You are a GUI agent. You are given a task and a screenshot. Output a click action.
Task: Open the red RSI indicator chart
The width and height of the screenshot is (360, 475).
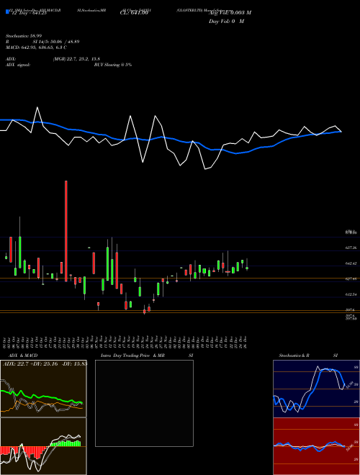pos(316,446)
